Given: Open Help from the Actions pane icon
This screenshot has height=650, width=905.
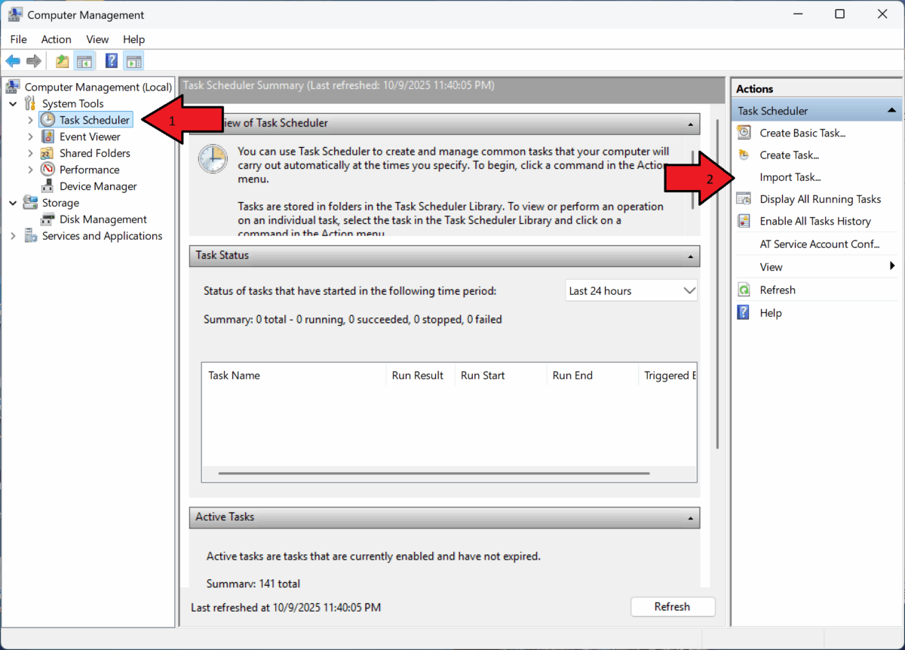Looking at the screenshot, I should (x=743, y=312).
